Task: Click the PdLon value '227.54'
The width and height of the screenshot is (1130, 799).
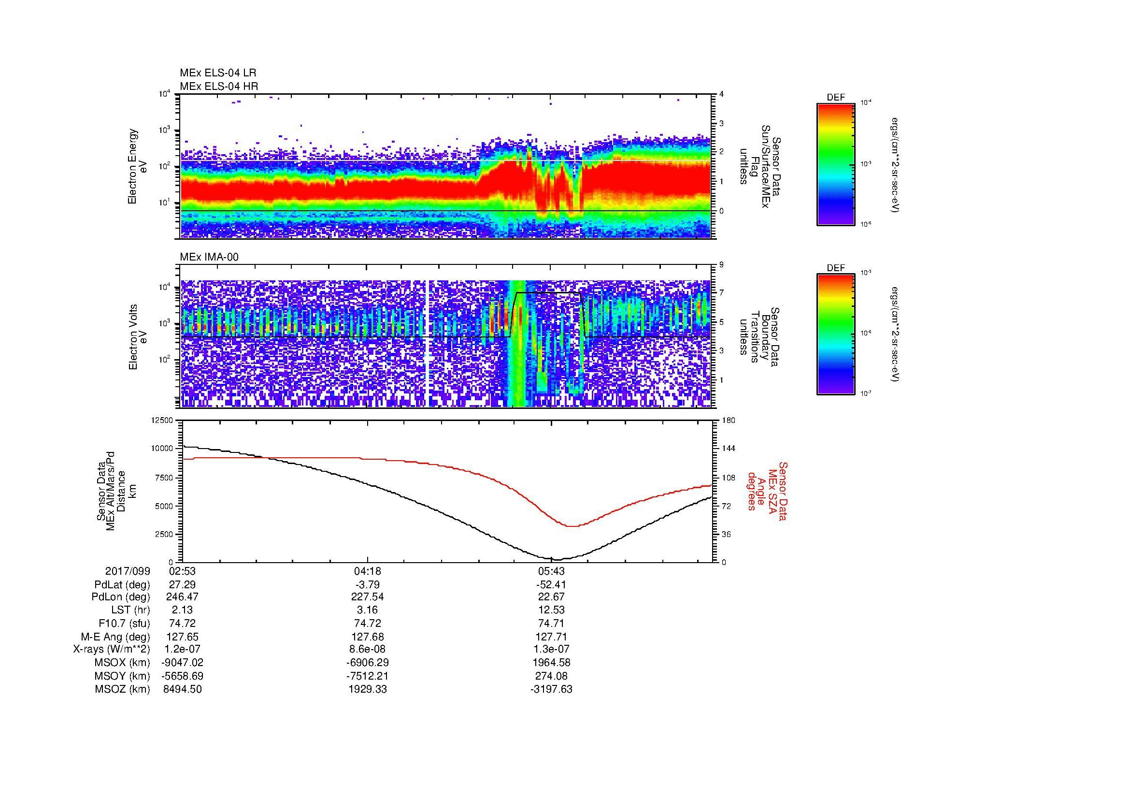Action: tap(368, 597)
